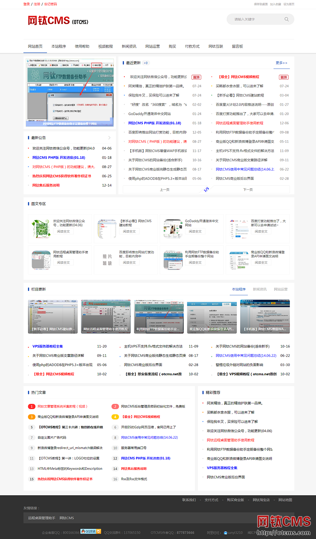Click the search magnifier icon
316x539 pixels.
pyautogui.click(x=286, y=19)
